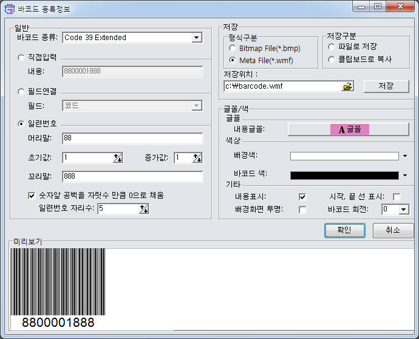This screenshot has width=419, height=339.
Task: Open the 바코드 회전 dropdown
Action: tap(403, 210)
